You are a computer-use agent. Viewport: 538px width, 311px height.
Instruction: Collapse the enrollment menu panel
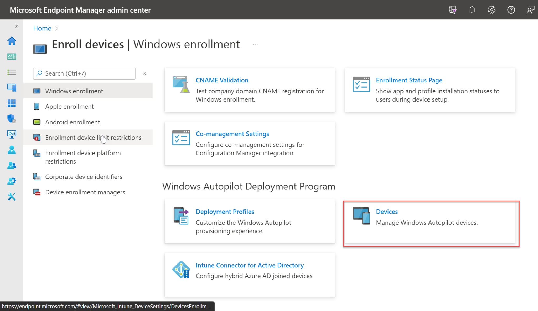144,73
